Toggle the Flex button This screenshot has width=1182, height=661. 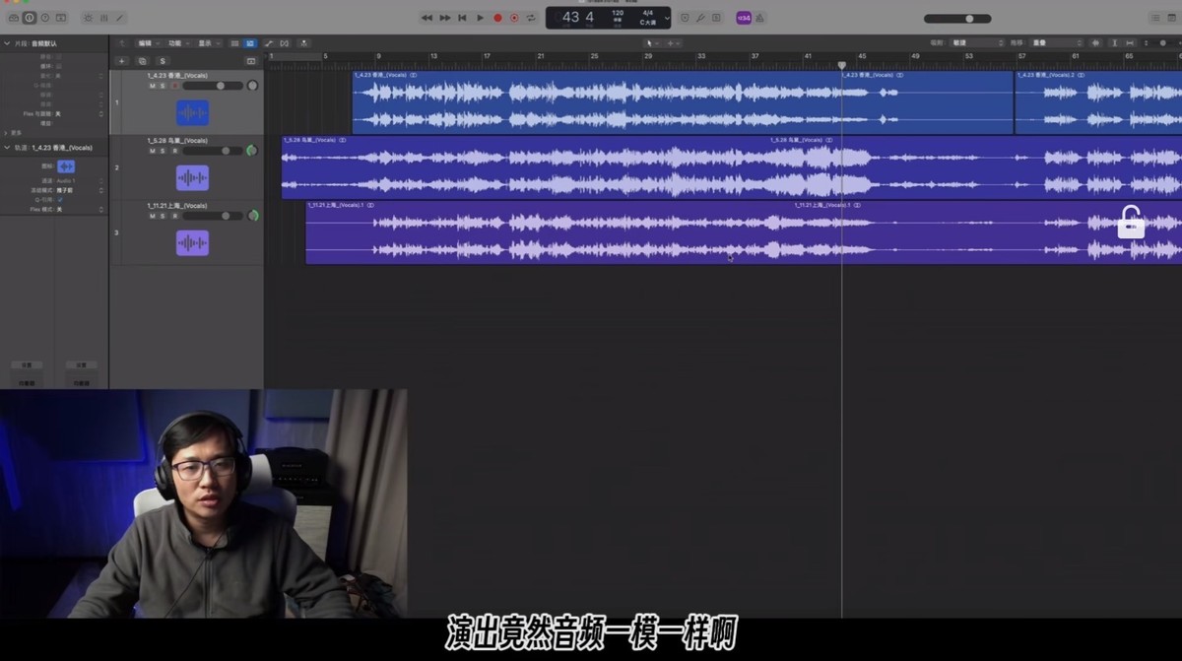[285, 43]
